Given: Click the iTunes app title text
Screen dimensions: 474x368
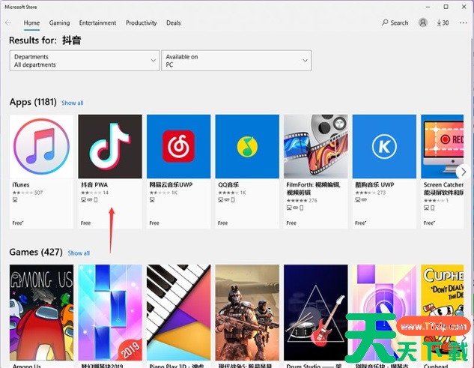Looking at the screenshot, I should coord(21,184).
